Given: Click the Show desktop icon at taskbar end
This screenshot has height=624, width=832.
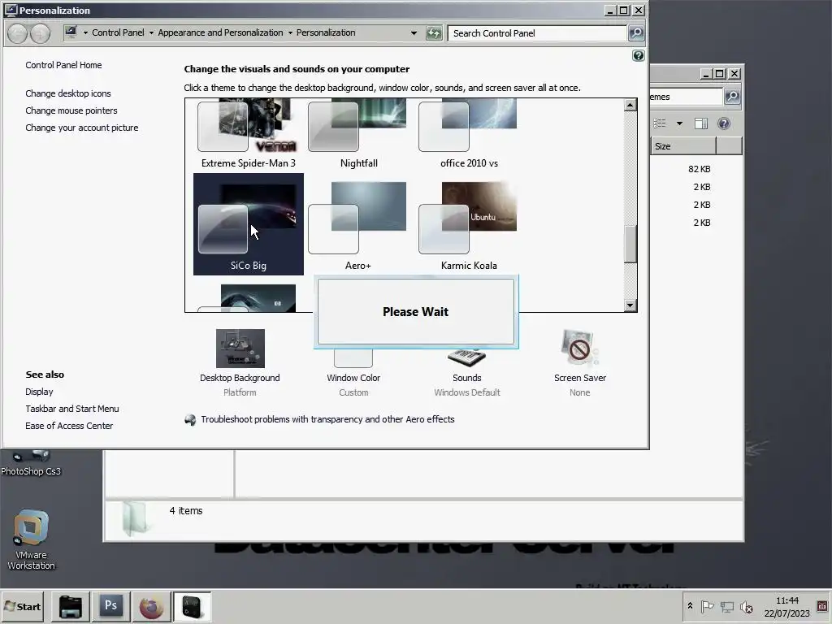Looking at the screenshot, I should 822,606.
